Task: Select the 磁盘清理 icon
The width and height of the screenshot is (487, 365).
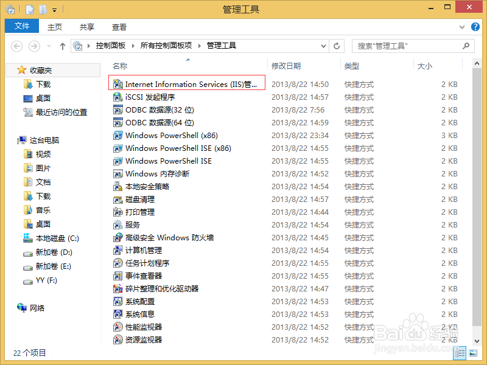Action: click(117, 200)
